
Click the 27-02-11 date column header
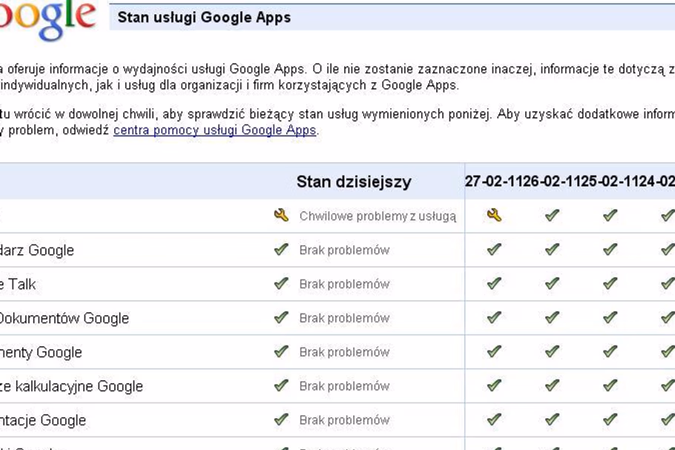coord(494,182)
